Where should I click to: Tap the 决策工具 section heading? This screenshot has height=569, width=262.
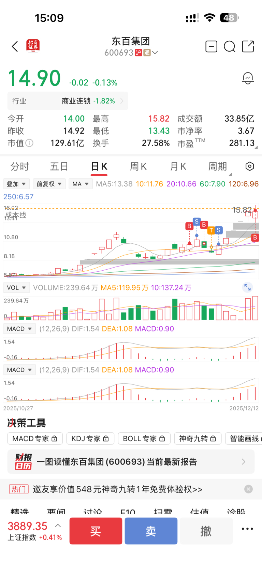point(27,423)
